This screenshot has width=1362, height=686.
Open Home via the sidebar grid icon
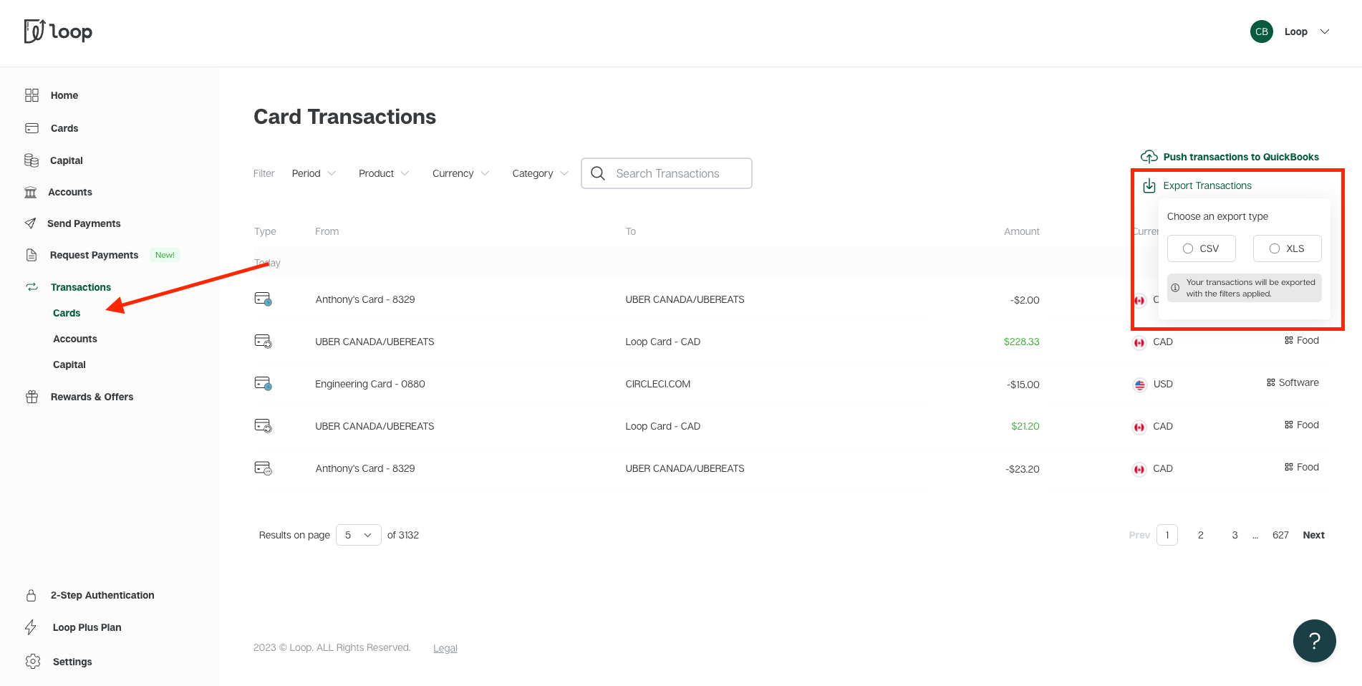(32, 95)
